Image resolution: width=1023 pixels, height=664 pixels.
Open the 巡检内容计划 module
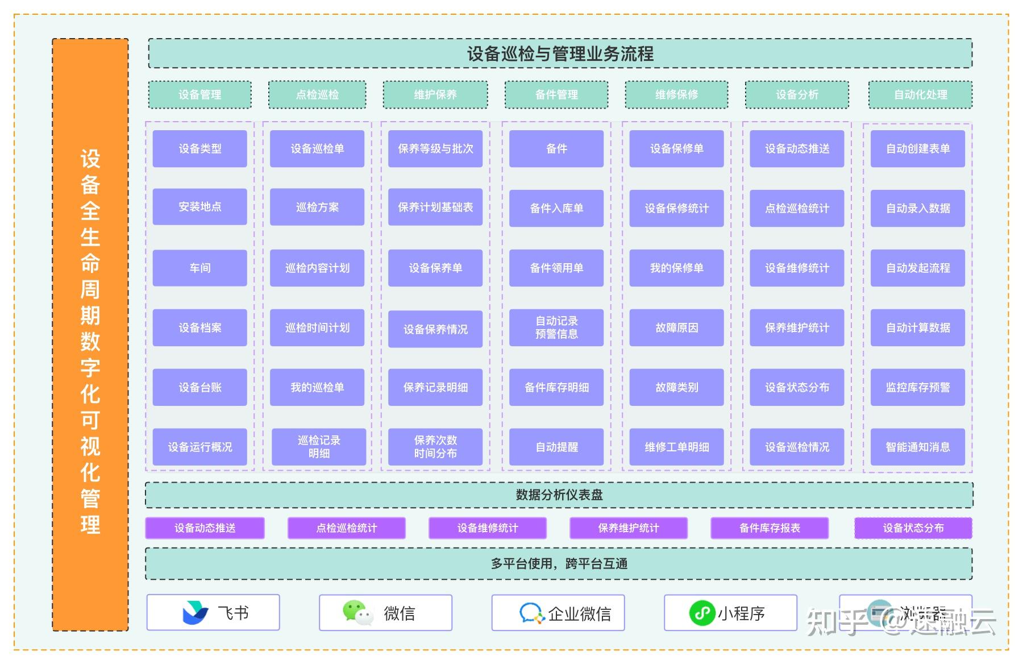point(317,268)
